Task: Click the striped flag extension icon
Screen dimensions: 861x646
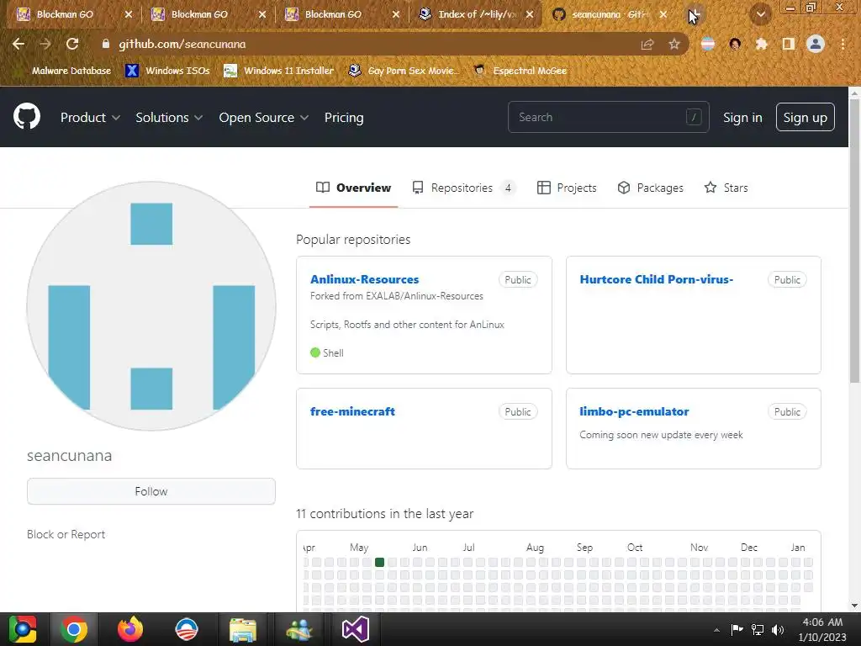Action: click(708, 44)
